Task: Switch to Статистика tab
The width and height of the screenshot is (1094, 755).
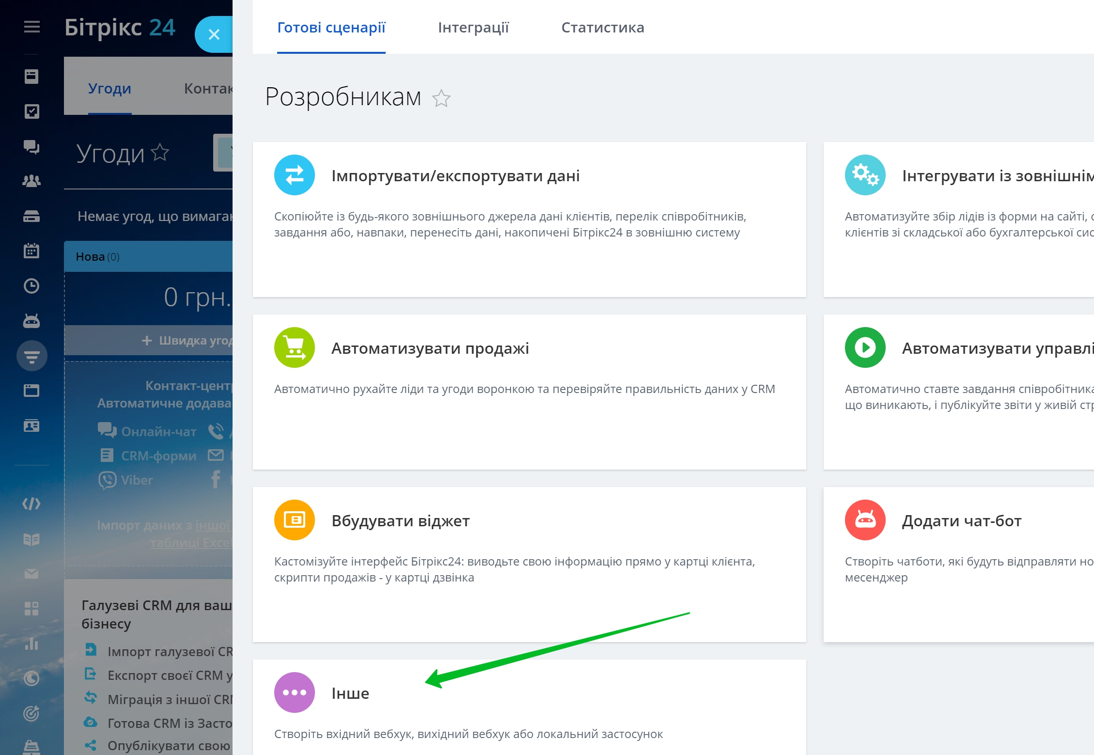Action: [x=603, y=28]
